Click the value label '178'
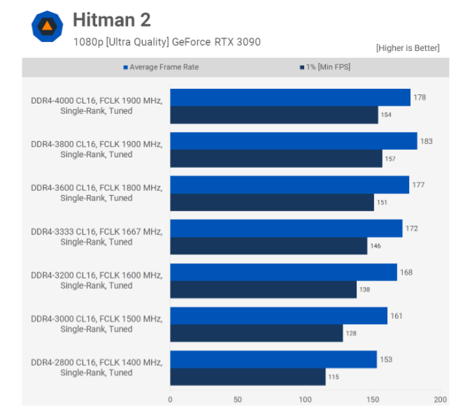Screen dimensions: 472x412 coord(420,98)
